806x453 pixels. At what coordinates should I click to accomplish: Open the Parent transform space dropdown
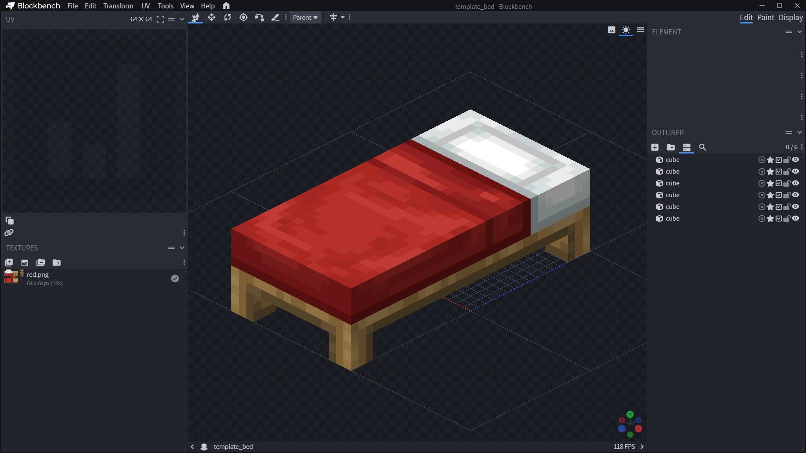[305, 18]
